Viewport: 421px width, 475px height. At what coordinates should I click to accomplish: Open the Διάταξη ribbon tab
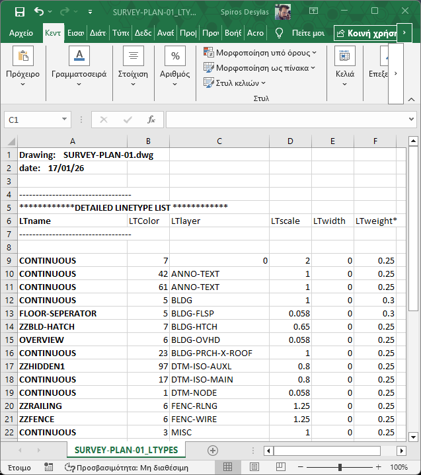coord(98,33)
